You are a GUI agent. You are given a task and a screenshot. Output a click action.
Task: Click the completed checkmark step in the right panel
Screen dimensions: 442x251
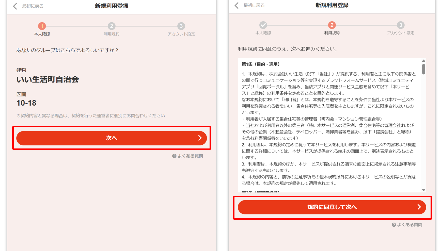(263, 25)
